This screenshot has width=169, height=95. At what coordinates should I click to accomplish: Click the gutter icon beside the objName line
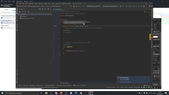56,26
